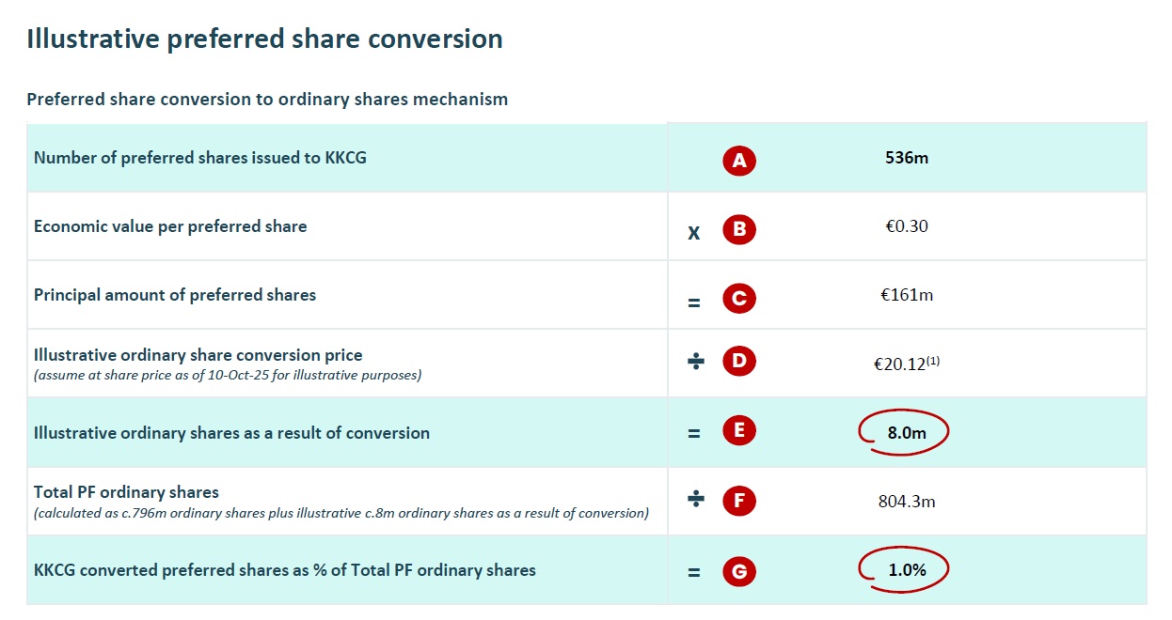1172x620 pixels.
Task: Click the division sign beside badge D
Action: click(x=695, y=362)
